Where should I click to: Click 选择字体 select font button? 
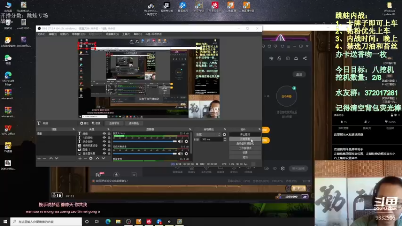click(x=114, y=123)
